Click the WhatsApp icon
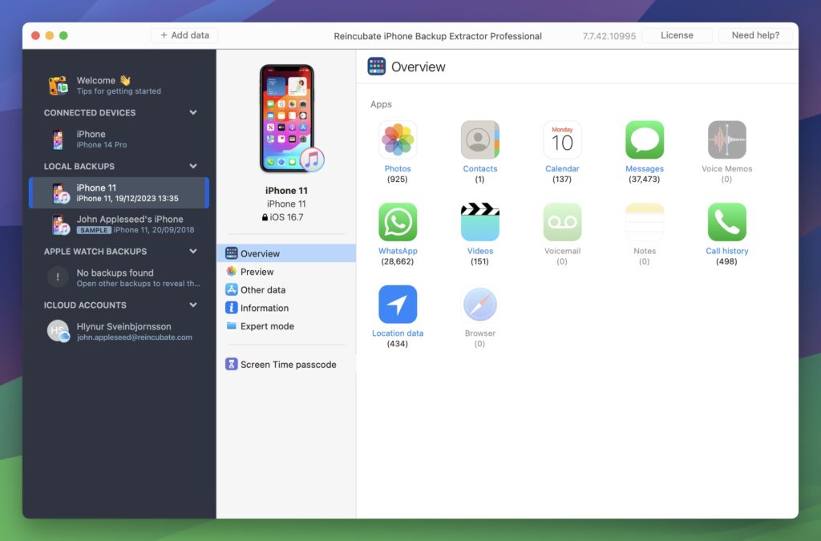 [398, 222]
